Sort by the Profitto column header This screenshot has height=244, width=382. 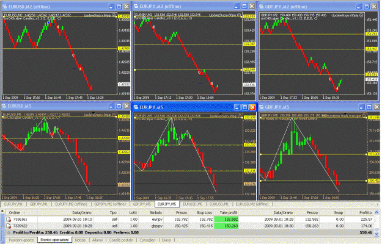(x=365, y=213)
